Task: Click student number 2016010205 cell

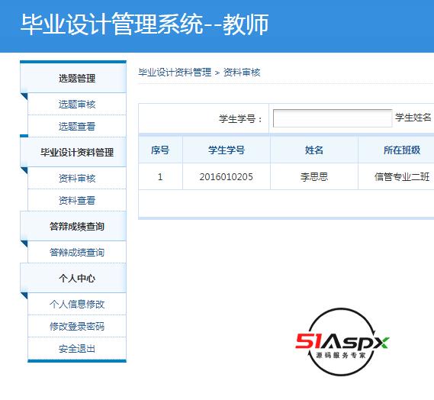Action: point(227,176)
